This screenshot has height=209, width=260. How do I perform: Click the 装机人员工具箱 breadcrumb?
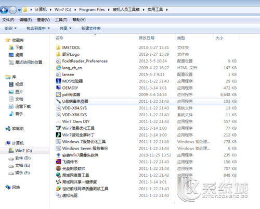126,9
